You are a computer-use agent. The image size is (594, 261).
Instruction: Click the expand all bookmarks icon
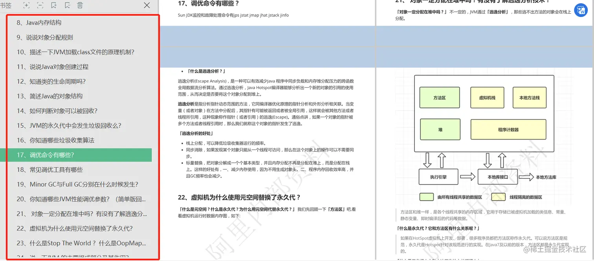(x=26, y=5)
